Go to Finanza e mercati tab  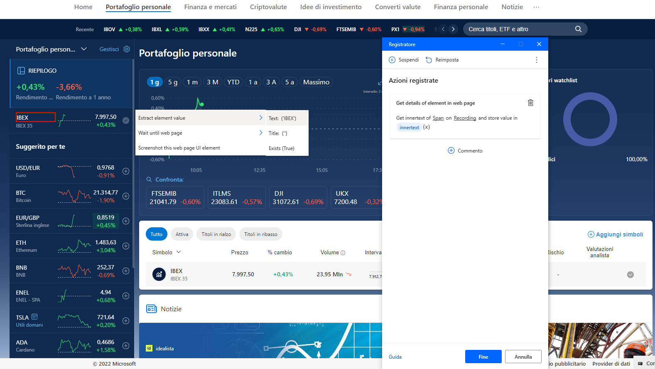pyautogui.click(x=211, y=7)
